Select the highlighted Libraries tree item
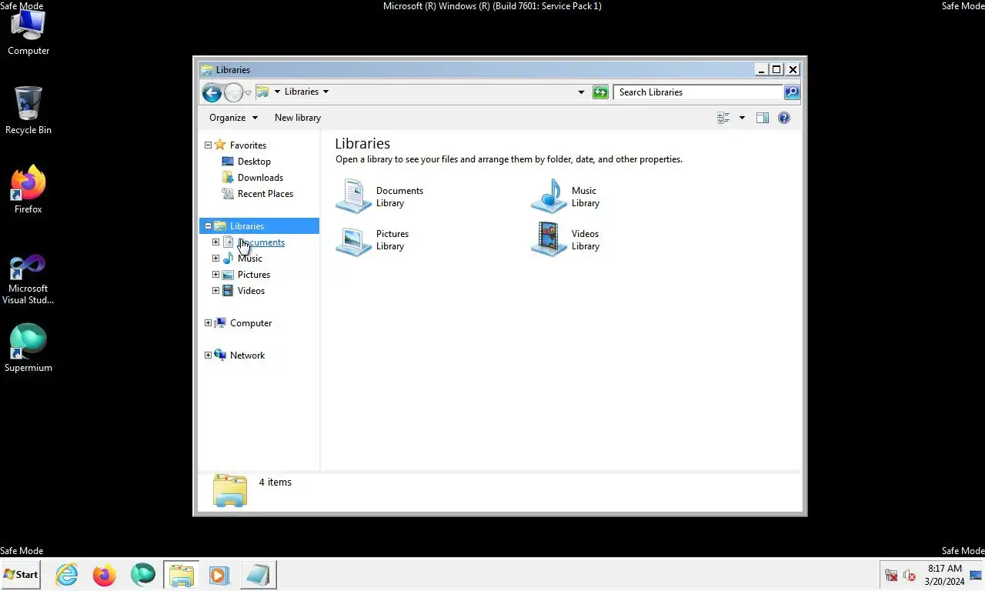The image size is (985, 591). 259,226
